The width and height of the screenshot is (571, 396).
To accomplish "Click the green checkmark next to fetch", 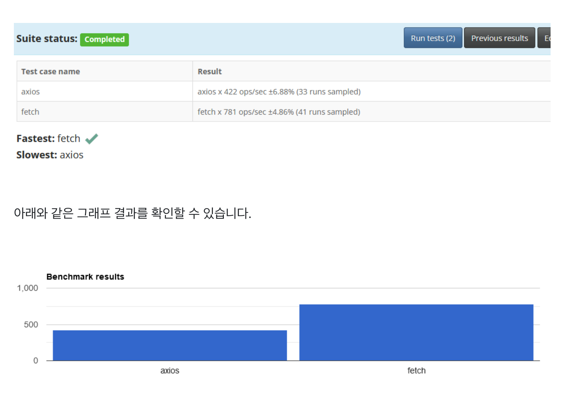I will [92, 139].
